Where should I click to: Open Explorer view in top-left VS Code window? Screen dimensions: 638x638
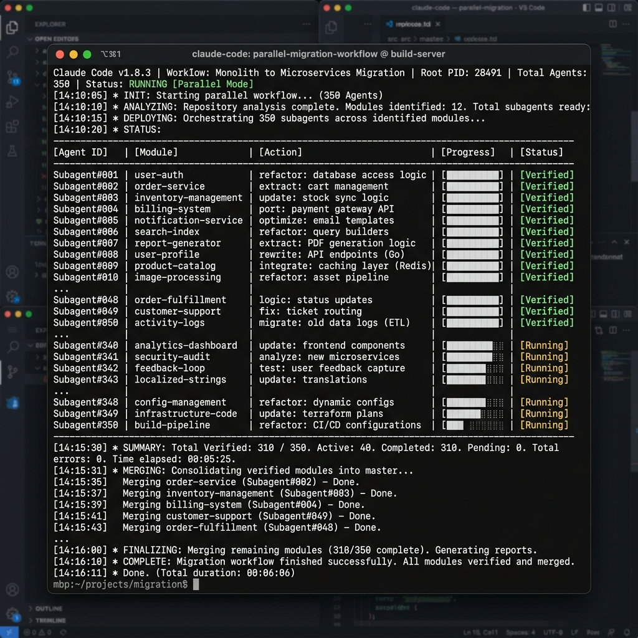click(x=12, y=27)
